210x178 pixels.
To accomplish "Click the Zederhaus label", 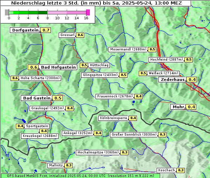I will click(172, 80).
